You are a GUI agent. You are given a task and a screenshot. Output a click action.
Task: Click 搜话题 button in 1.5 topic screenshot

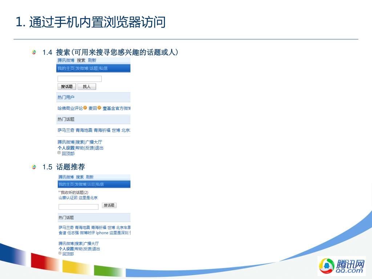point(109,205)
